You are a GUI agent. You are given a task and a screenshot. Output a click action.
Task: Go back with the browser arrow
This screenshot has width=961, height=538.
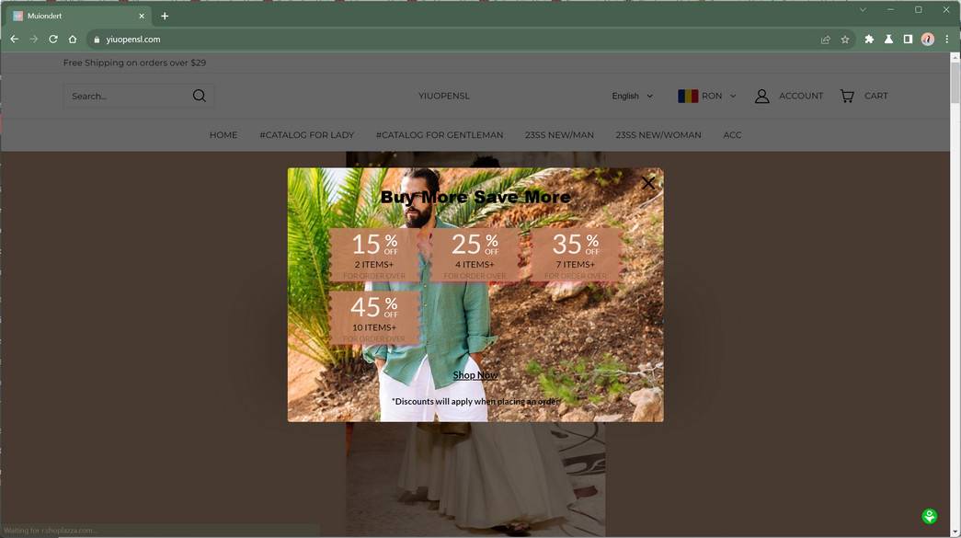(x=14, y=39)
